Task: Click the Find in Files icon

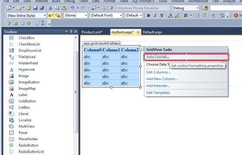Action: (205, 8)
